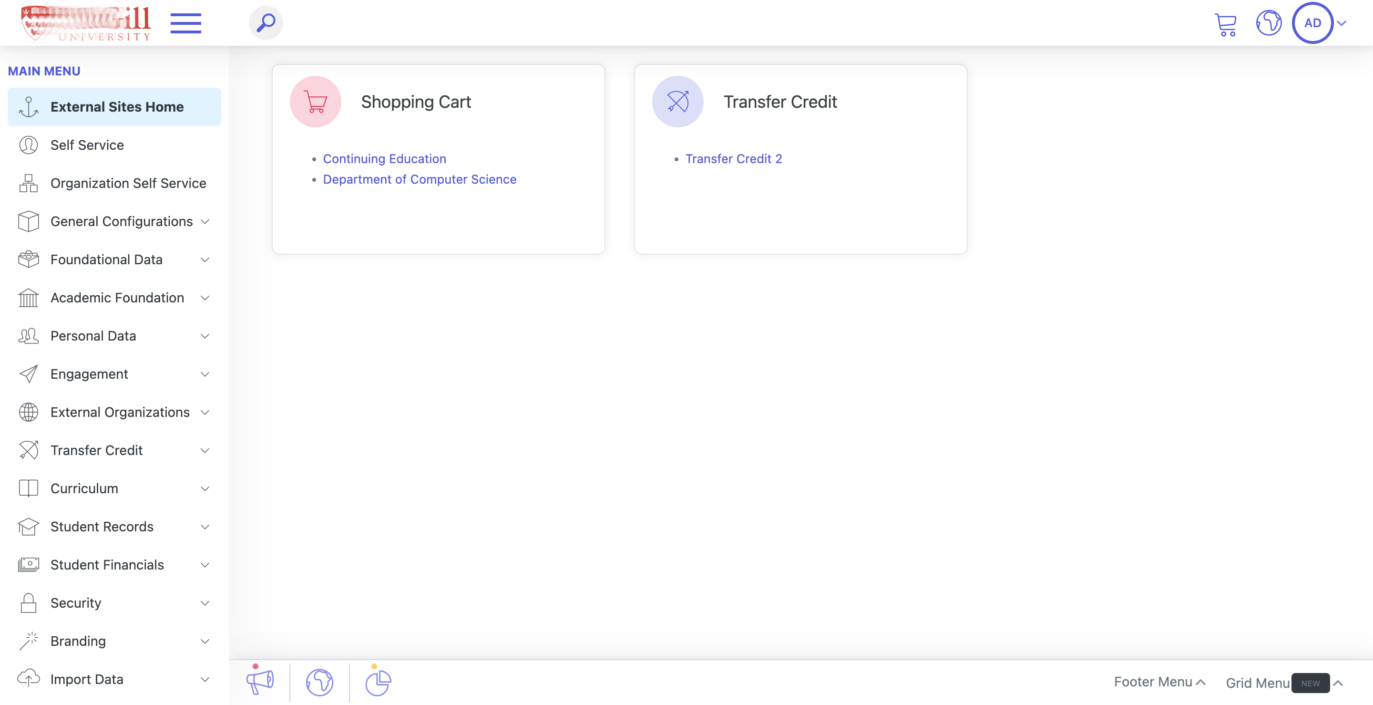This screenshot has width=1373, height=705.
Task: Toggle the hamburger menu sidebar button
Action: click(x=185, y=23)
